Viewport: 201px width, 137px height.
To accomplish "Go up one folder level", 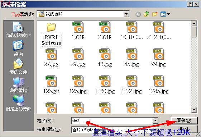I will [x=147, y=14].
